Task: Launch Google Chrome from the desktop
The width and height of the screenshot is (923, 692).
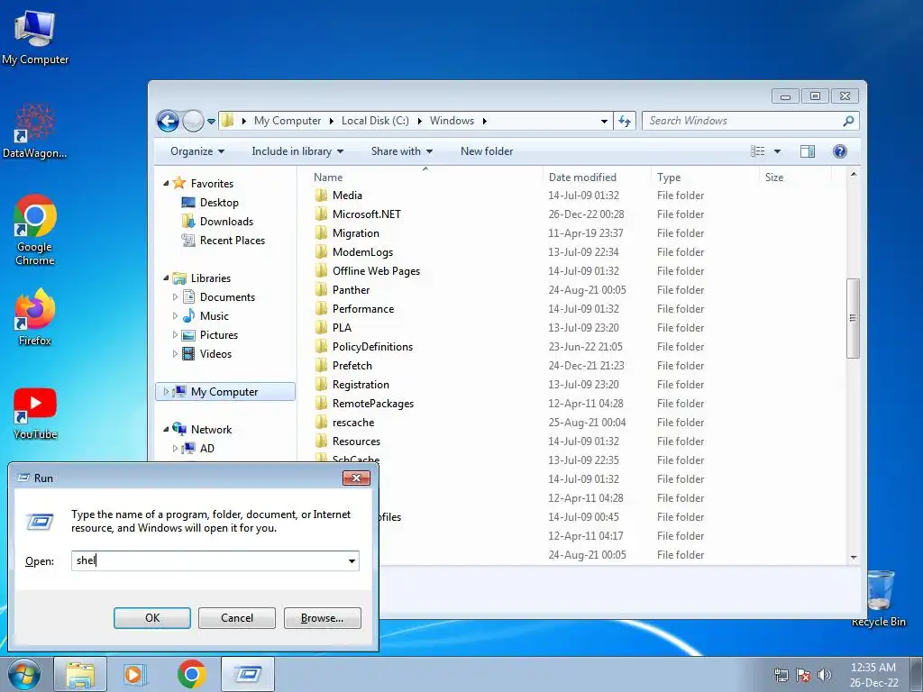Action: (x=35, y=230)
